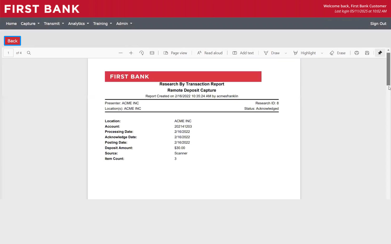Click the red FIRST BANK report banner
This screenshot has width=391, height=244.
point(183,77)
